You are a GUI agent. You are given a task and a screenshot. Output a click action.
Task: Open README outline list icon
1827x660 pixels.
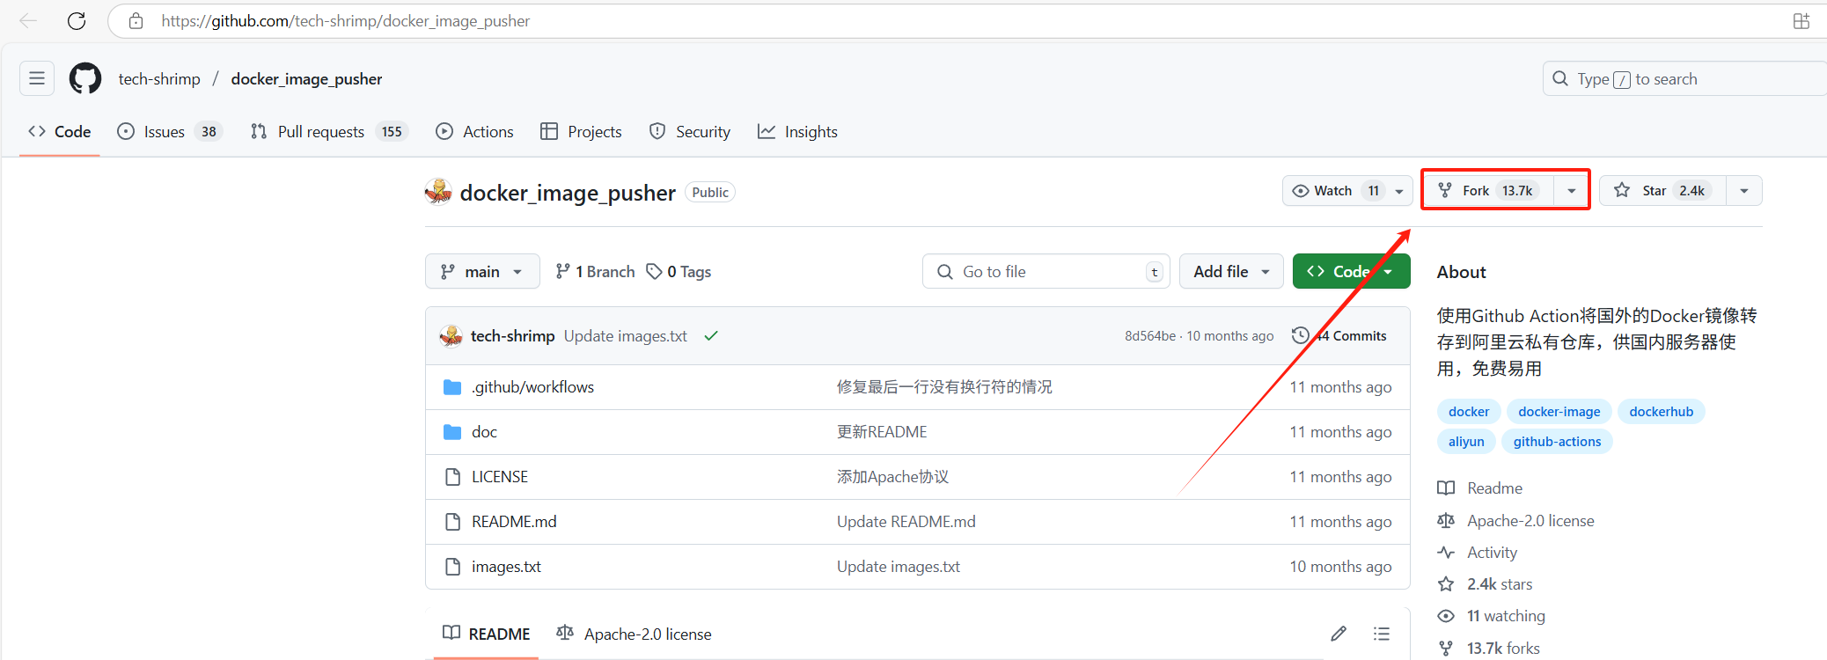click(x=1382, y=634)
